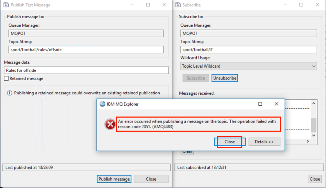Click Close button in Subscribe window
Screen dimensions: 326x188
click(315, 179)
